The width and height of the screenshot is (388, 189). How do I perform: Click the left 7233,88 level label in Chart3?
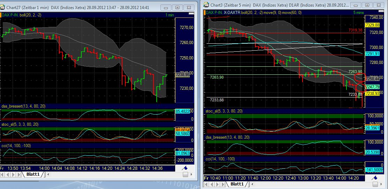pos(217,100)
